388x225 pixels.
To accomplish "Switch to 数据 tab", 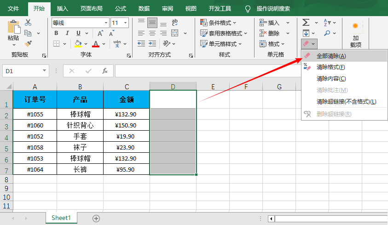I will (144, 9).
